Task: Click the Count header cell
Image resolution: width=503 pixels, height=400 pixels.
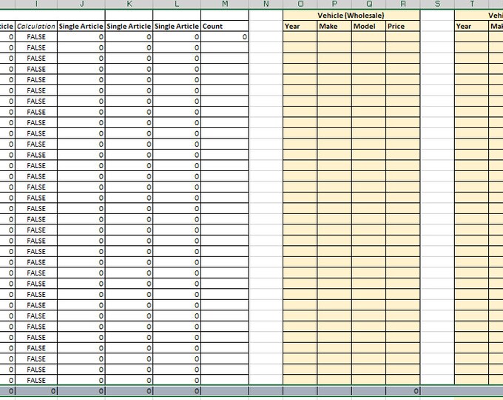Action: click(225, 26)
